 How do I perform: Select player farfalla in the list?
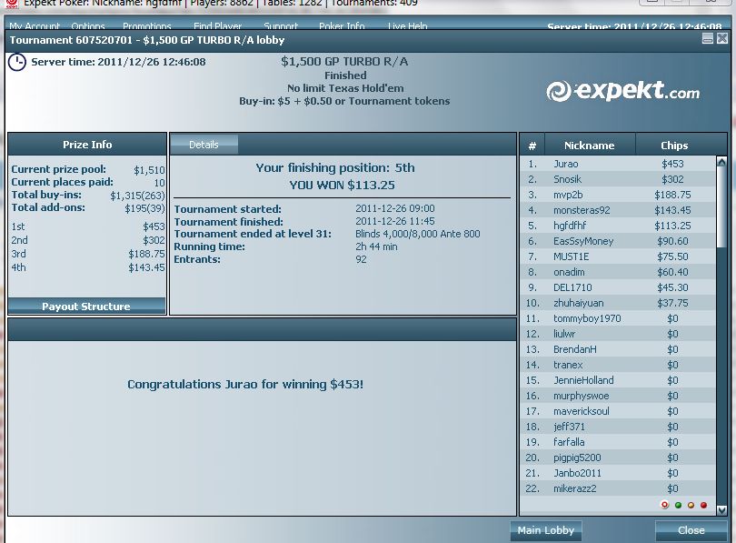tap(618, 442)
